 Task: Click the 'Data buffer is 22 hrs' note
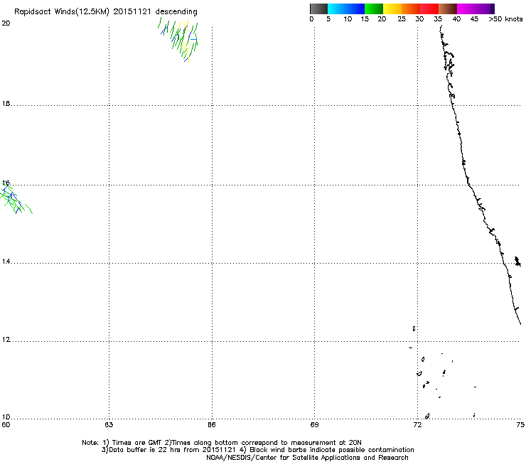coord(257,450)
